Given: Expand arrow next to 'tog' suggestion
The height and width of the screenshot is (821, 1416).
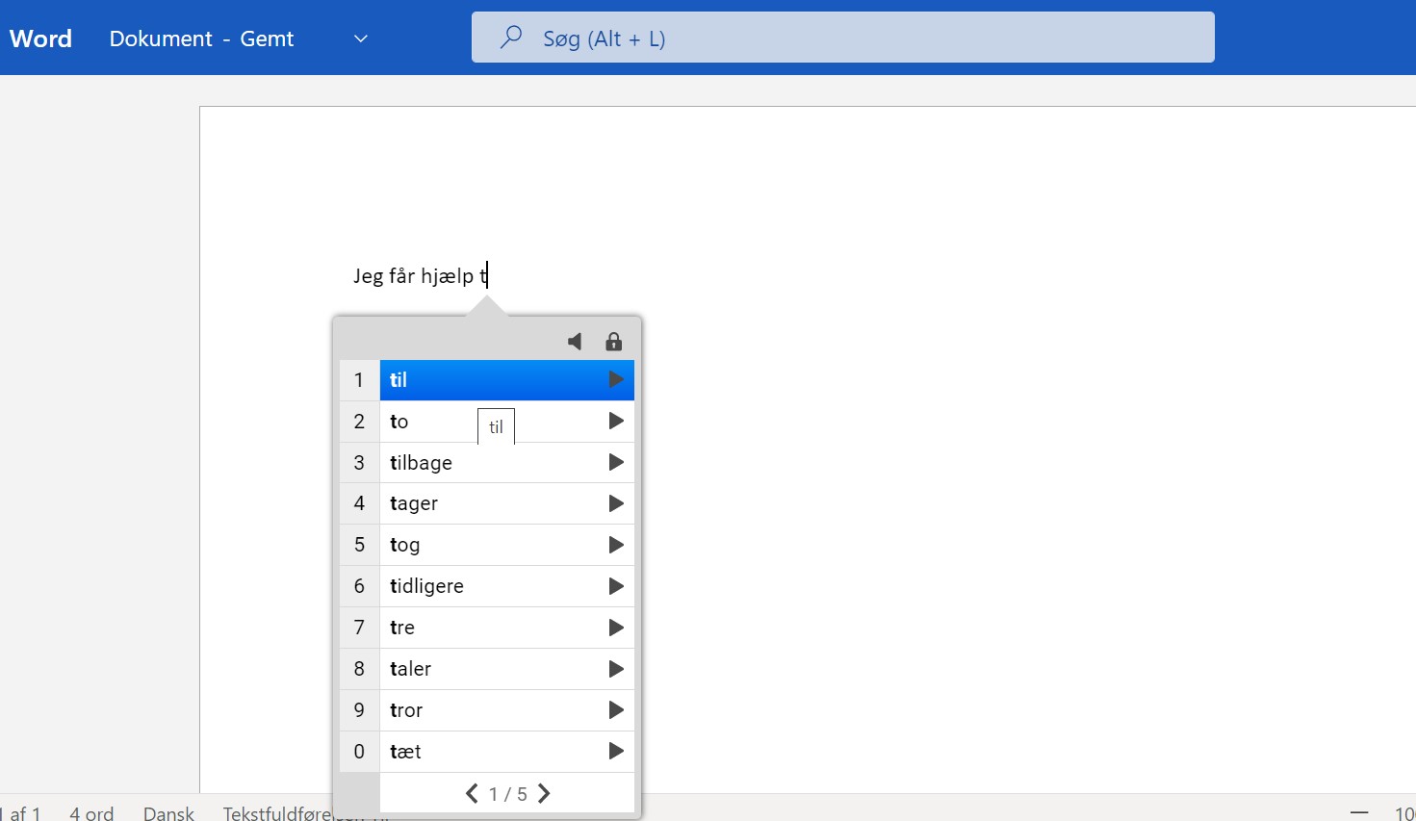Looking at the screenshot, I should 616,545.
